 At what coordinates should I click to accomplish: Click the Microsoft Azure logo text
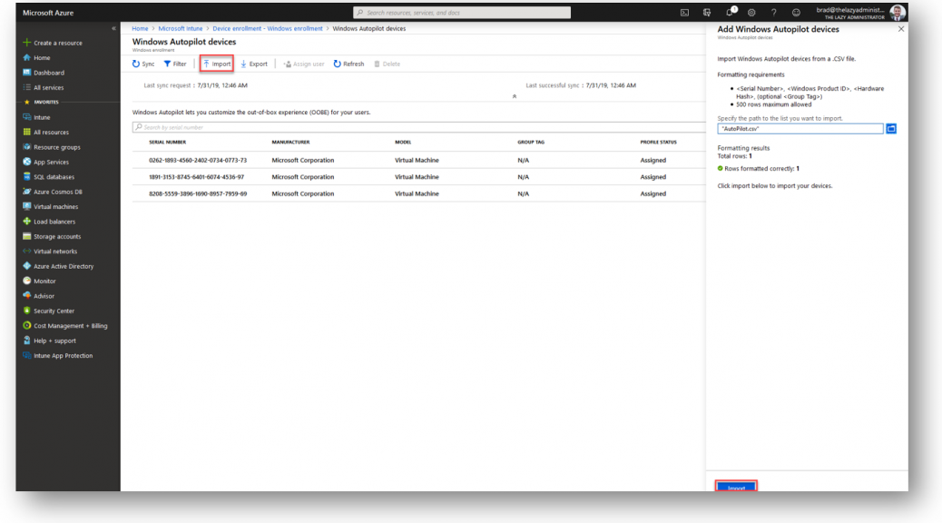click(48, 13)
